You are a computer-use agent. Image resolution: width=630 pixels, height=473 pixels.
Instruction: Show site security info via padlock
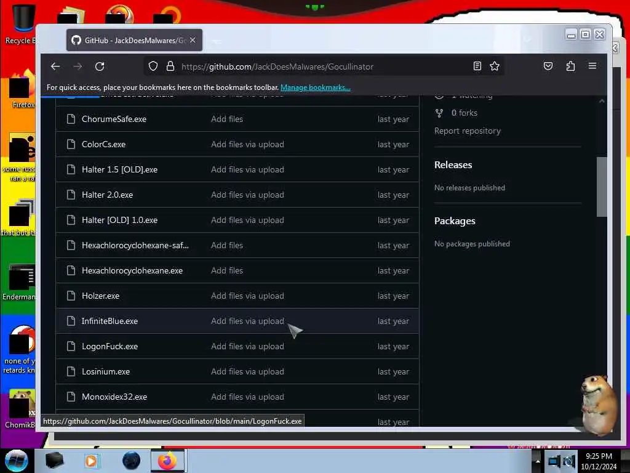click(x=170, y=66)
